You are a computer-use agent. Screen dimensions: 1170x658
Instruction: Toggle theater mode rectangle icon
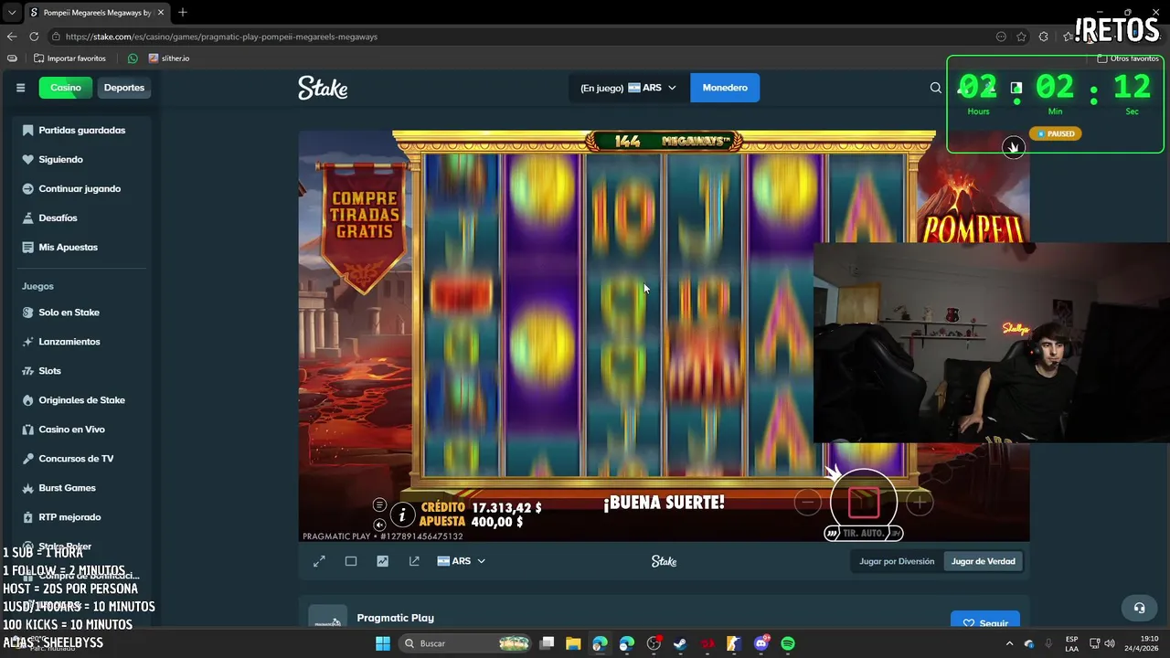click(x=351, y=561)
